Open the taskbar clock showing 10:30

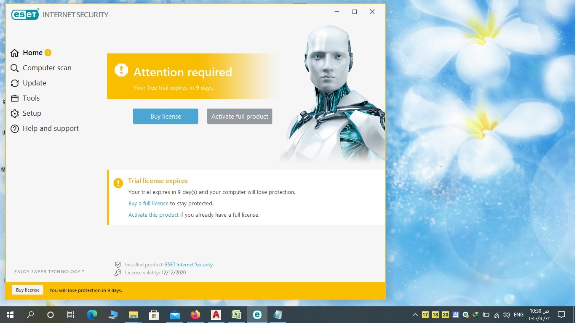[539, 315]
